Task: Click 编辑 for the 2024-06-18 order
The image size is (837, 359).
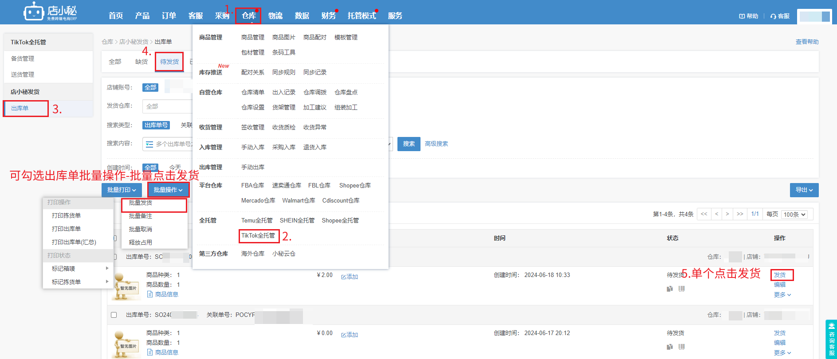Action: pos(780,285)
